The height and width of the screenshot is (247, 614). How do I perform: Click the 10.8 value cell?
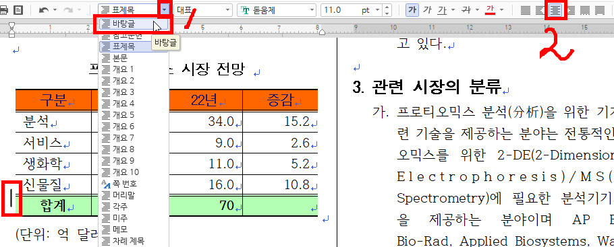(x=280, y=185)
